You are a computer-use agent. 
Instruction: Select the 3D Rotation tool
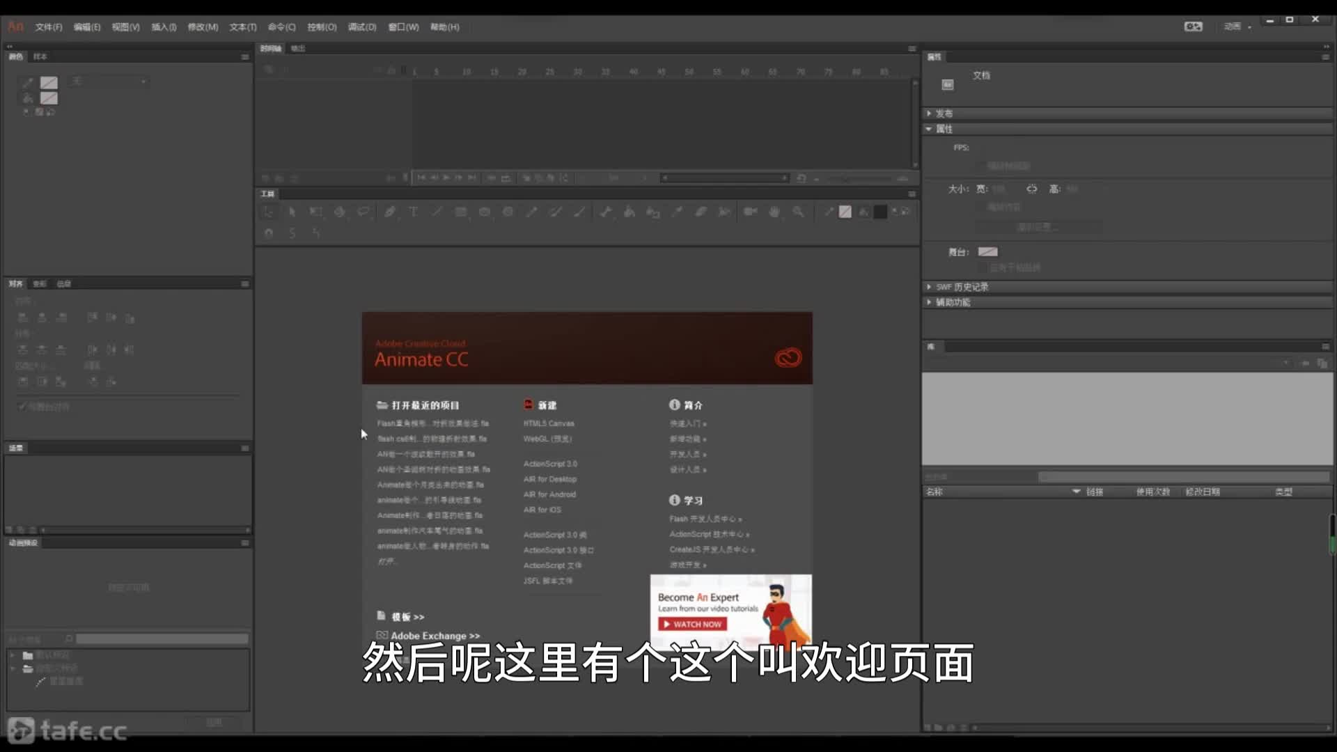[x=339, y=212]
